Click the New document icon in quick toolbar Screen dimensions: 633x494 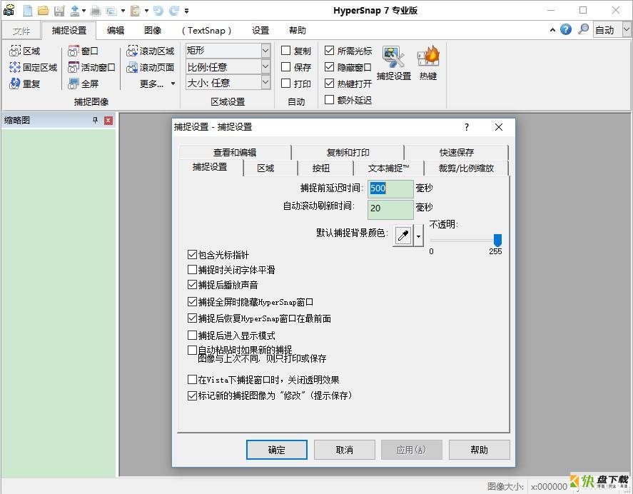coord(27,11)
